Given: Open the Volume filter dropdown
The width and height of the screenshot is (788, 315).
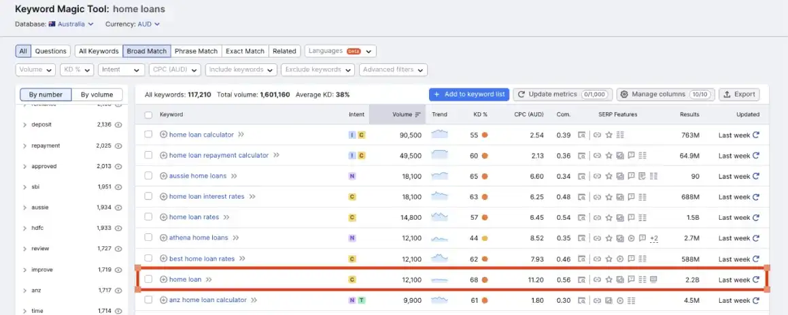Looking at the screenshot, I should click(35, 70).
